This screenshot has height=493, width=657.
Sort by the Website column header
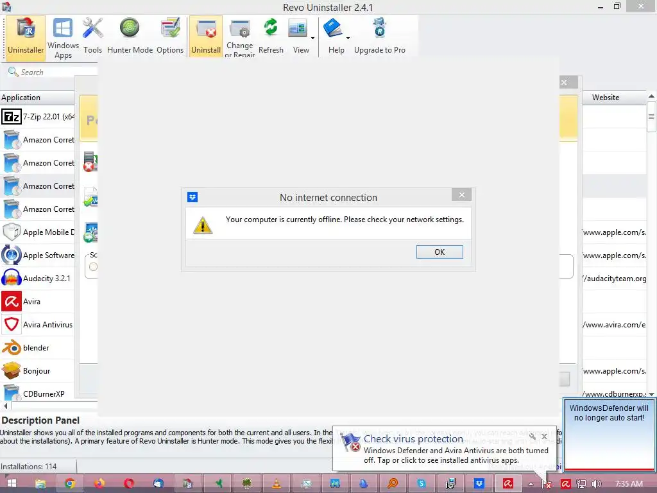(x=606, y=98)
